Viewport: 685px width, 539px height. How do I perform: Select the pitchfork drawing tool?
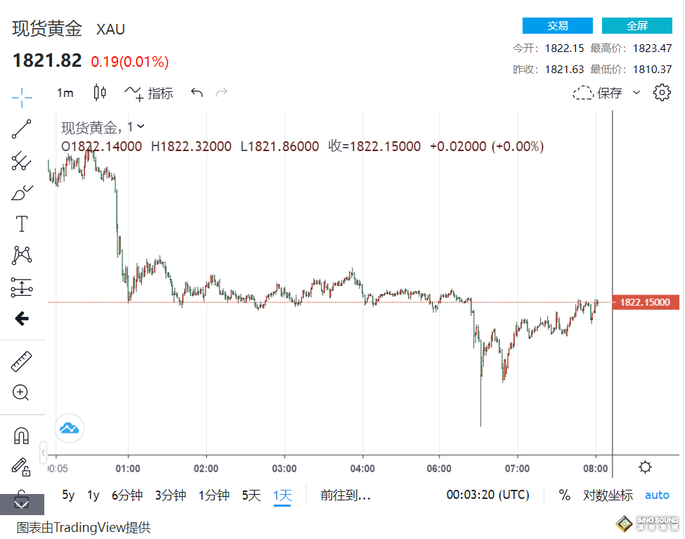[x=22, y=162]
